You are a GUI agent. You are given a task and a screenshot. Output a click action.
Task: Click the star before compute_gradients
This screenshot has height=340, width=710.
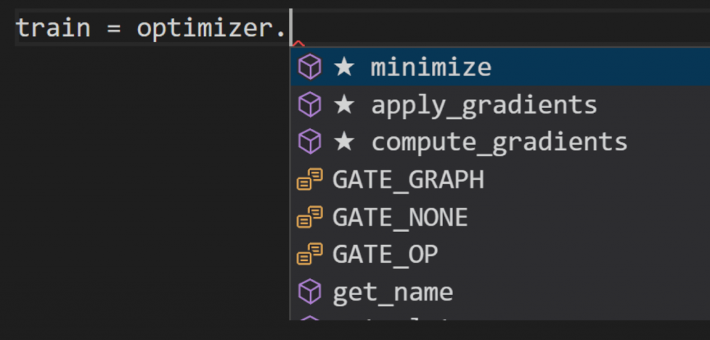pos(344,142)
